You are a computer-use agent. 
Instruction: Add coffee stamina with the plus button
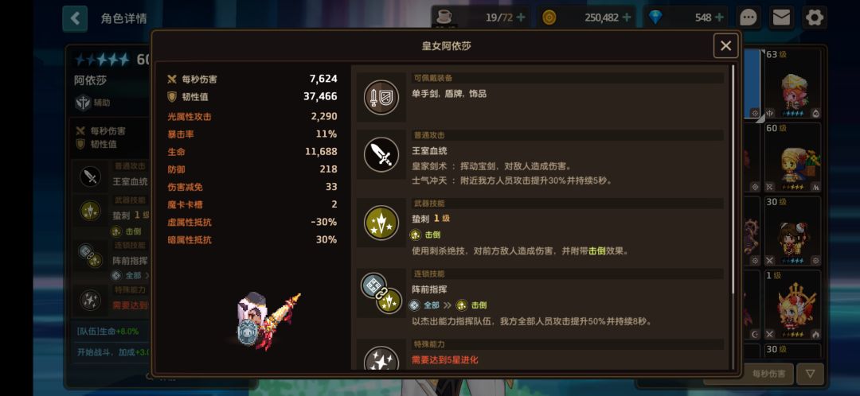point(521,17)
